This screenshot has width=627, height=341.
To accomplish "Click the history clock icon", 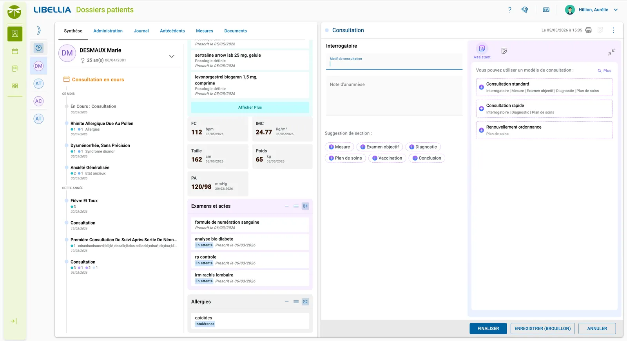I will [x=38, y=48].
